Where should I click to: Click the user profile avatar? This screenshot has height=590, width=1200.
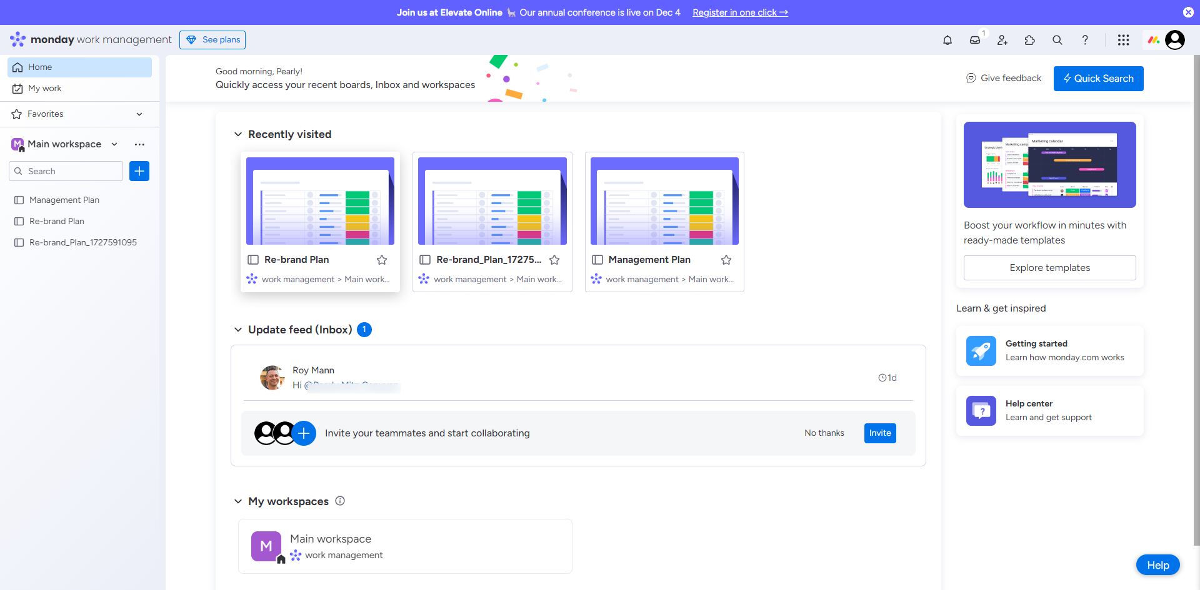1175,40
